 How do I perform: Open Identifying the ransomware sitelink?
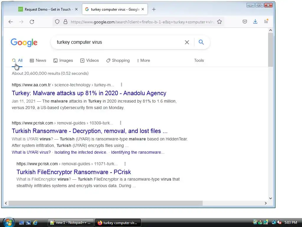tap(138, 152)
